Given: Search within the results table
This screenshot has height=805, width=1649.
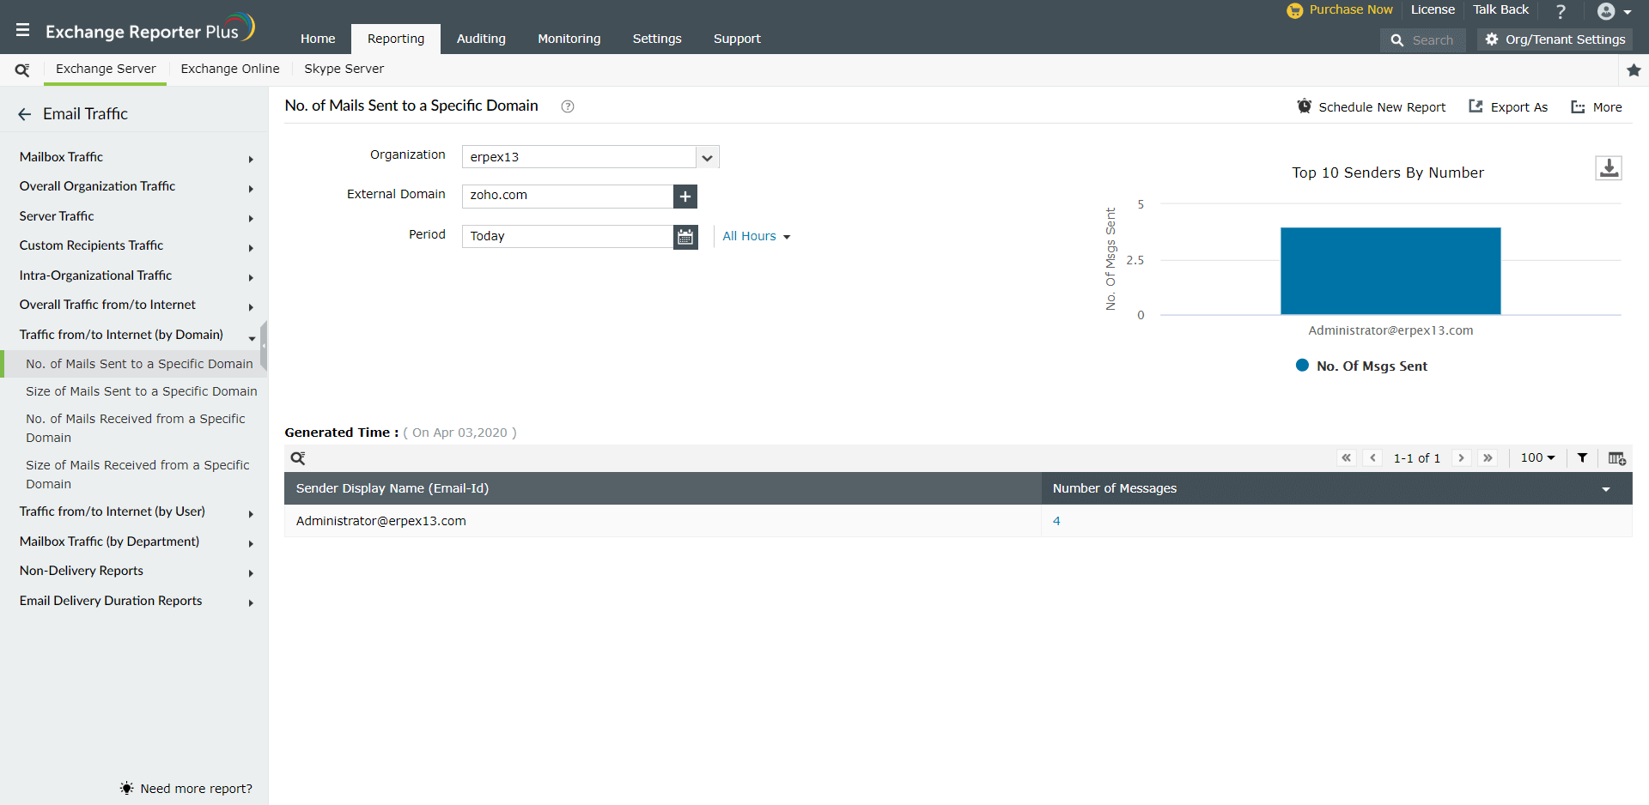Looking at the screenshot, I should [298, 458].
